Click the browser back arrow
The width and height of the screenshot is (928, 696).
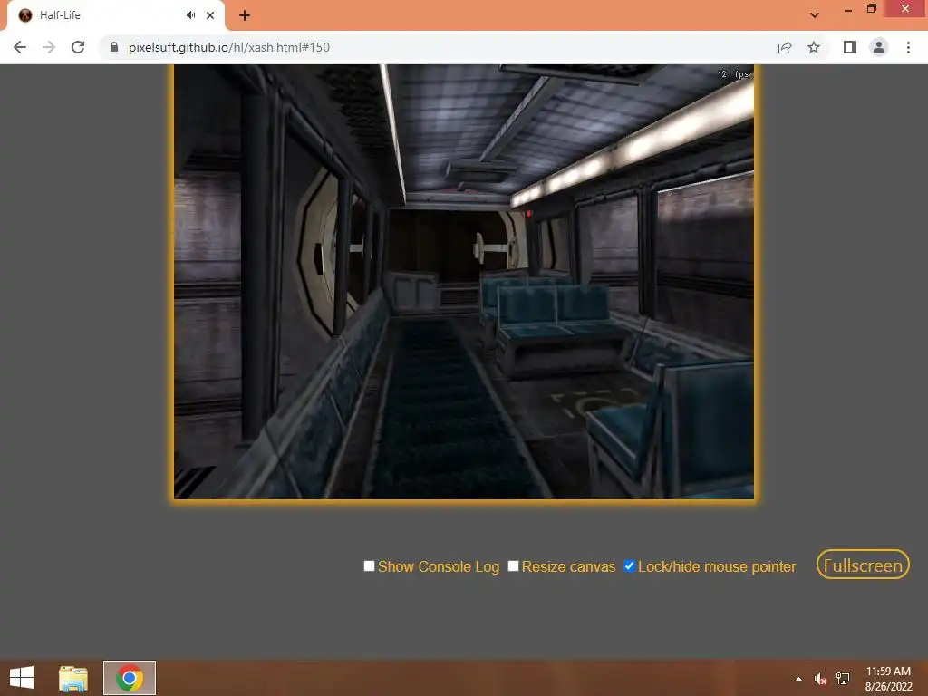20,47
